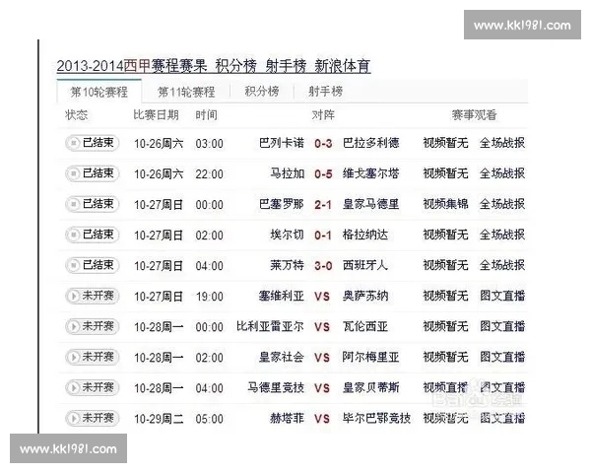Click the 已结束 status for 莱万特 match
This screenshot has height=473, width=591.
coord(92,265)
